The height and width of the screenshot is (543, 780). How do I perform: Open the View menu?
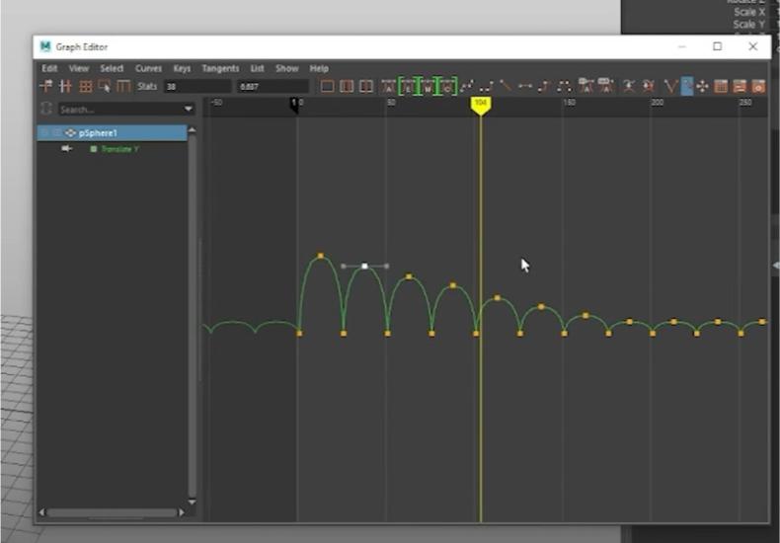79,69
